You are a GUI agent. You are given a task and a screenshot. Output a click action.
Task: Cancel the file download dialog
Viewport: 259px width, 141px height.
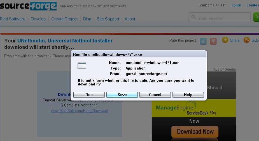(155, 95)
